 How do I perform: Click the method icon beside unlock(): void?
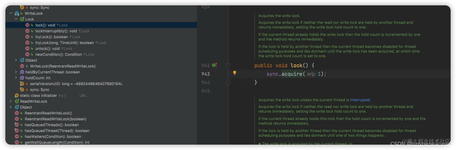(x=27, y=48)
